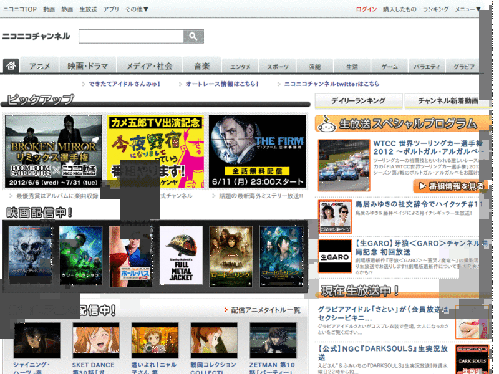
Task: Open the brown ロード・オブ・ザ・リング poster
Action: tap(231, 256)
